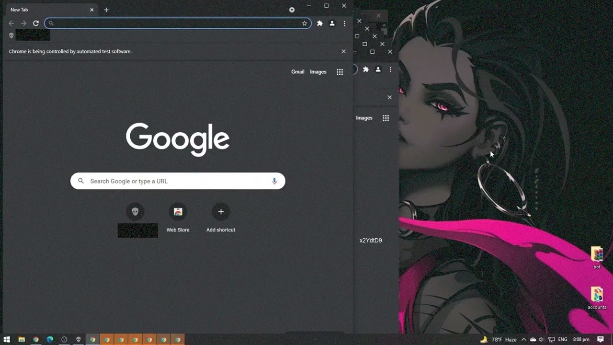This screenshot has width=613, height=345.
Task: Open Google apps grid in background Chrome window
Action: point(386,118)
